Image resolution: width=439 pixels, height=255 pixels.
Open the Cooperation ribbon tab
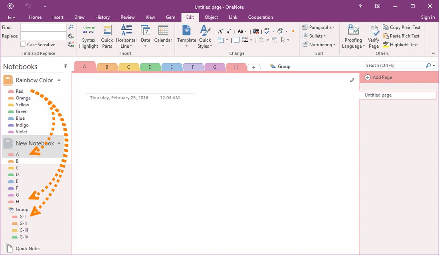pyautogui.click(x=260, y=17)
